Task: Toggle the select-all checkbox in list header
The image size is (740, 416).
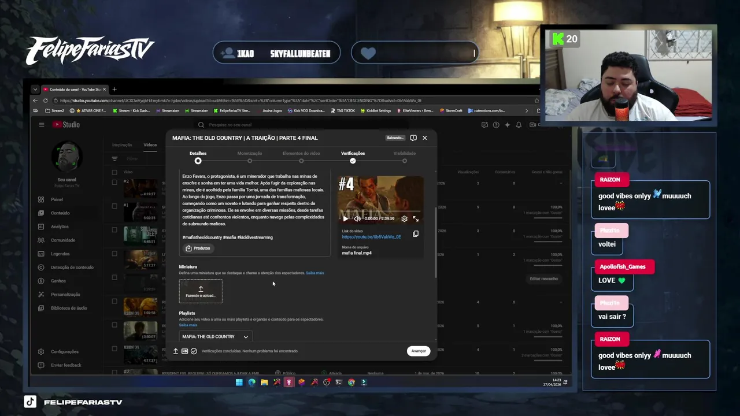Action: 114,172
